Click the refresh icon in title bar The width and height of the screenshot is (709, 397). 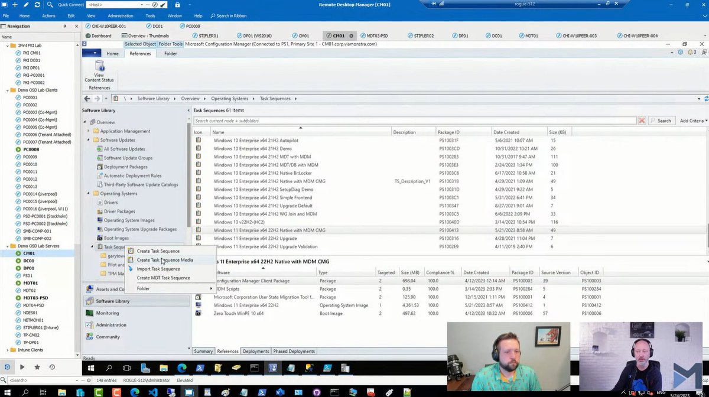click(x=37, y=5)
